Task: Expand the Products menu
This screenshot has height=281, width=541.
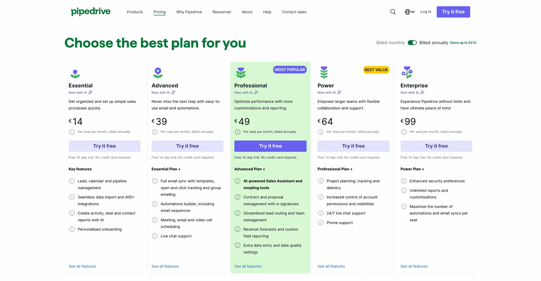Action: pyautogui.click(x=135, y=12)
